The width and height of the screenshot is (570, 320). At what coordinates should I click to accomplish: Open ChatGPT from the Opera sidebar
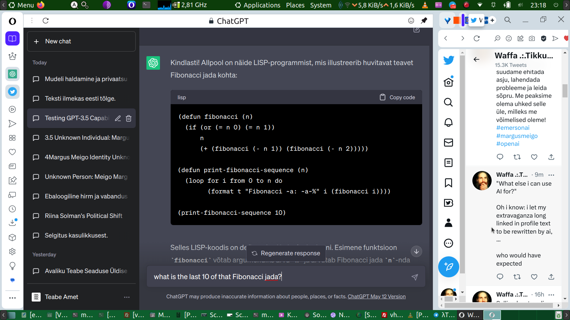12,74
